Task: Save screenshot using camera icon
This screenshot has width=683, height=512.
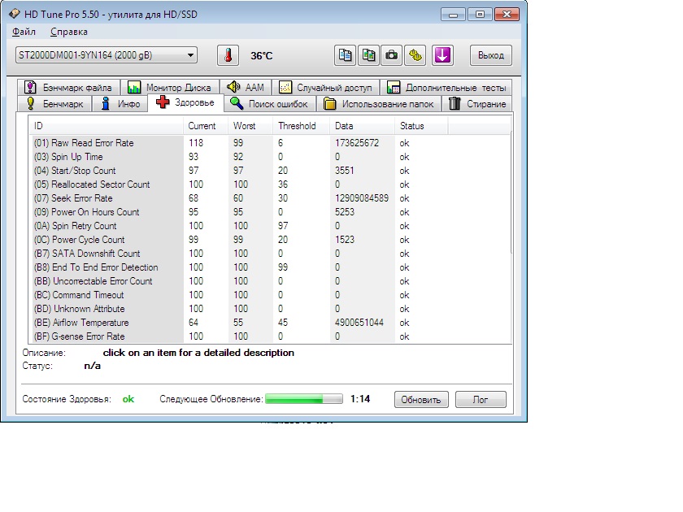Action: (392, 55)
